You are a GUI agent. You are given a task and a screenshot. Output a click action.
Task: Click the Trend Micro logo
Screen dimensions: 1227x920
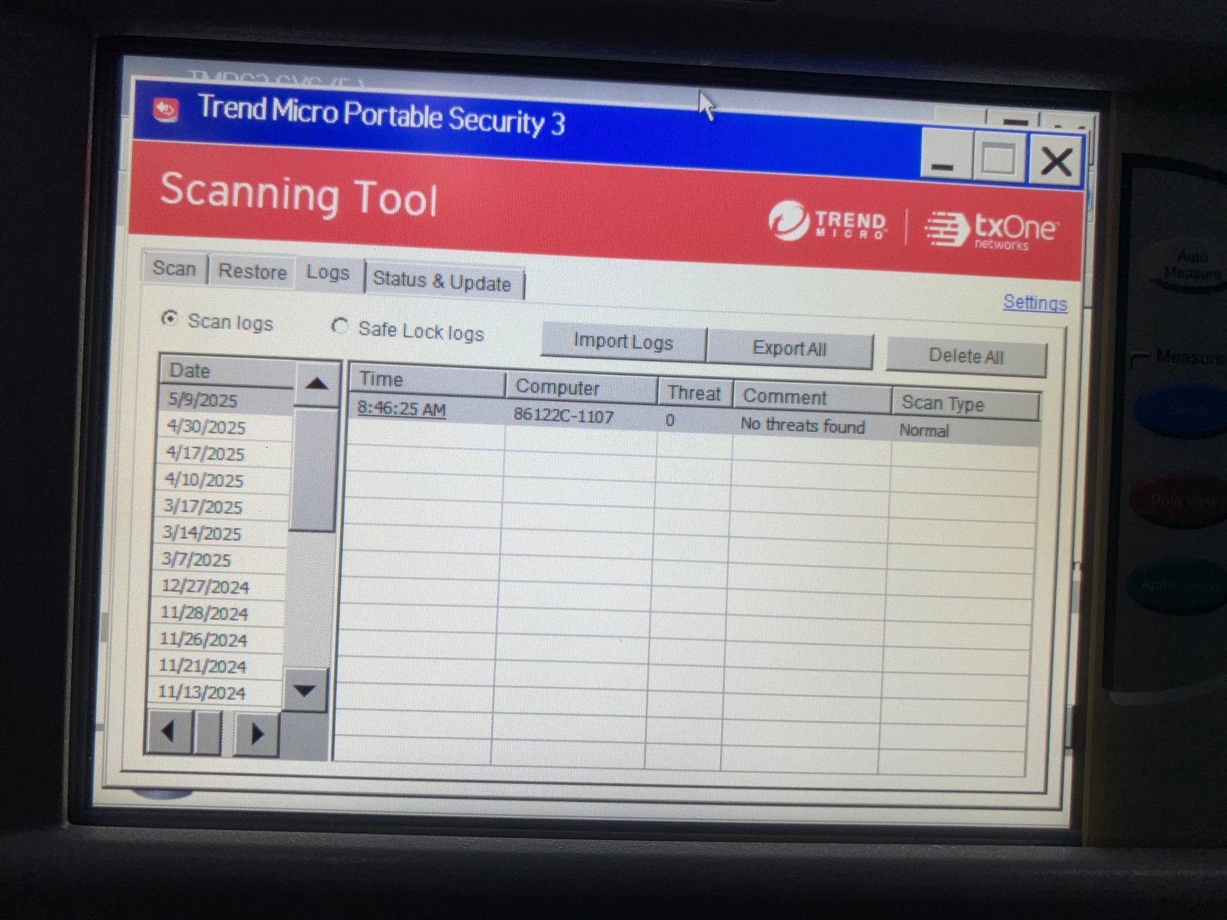pos(827,221)
